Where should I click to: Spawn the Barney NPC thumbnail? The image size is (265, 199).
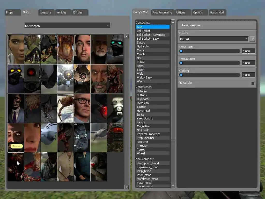coord(82,49)
